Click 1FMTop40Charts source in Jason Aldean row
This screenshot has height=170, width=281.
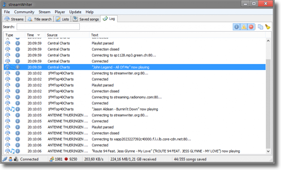(x=61, y=109)
